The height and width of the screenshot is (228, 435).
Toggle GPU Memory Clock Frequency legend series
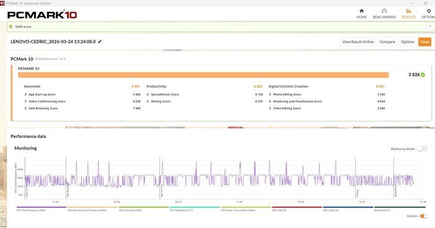coord(92,209)
